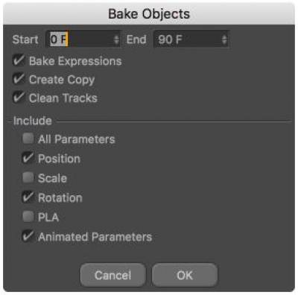The image size is (298, 295).
Task: Disable the Clean Tracks option
Action: coord(19,98)
